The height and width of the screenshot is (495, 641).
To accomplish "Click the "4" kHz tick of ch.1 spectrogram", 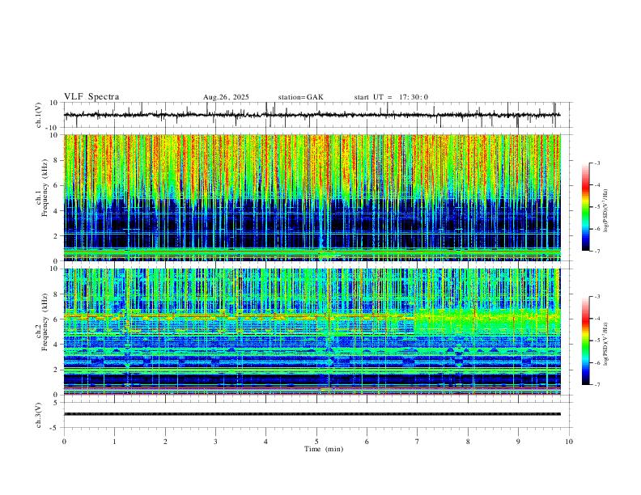I will [57, 211].
